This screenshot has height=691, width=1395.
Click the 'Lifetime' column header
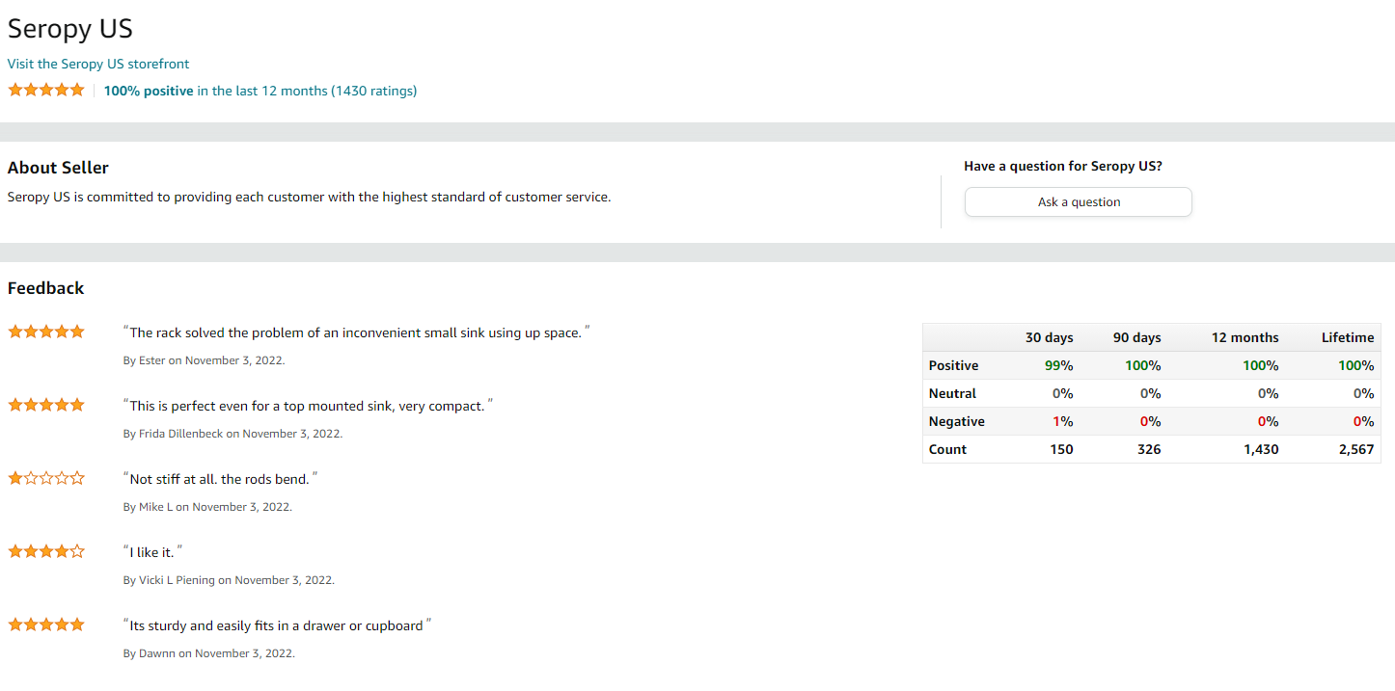(1348, 337)
